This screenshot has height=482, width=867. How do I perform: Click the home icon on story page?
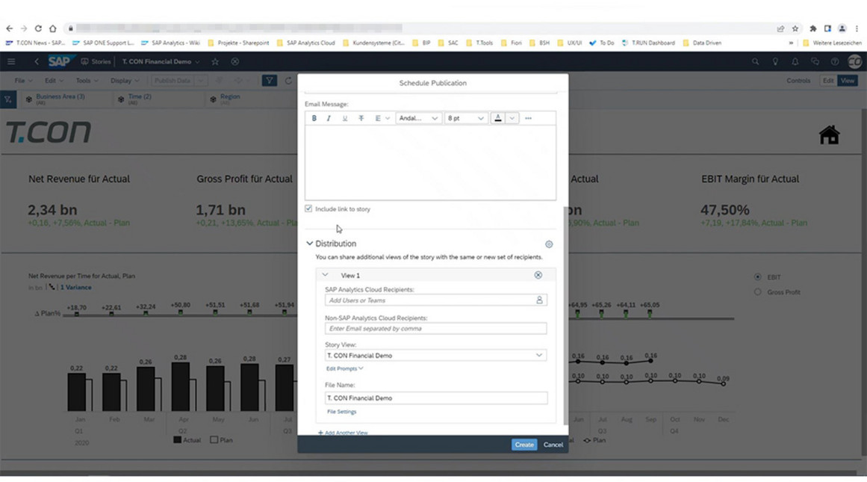(830, 135)
